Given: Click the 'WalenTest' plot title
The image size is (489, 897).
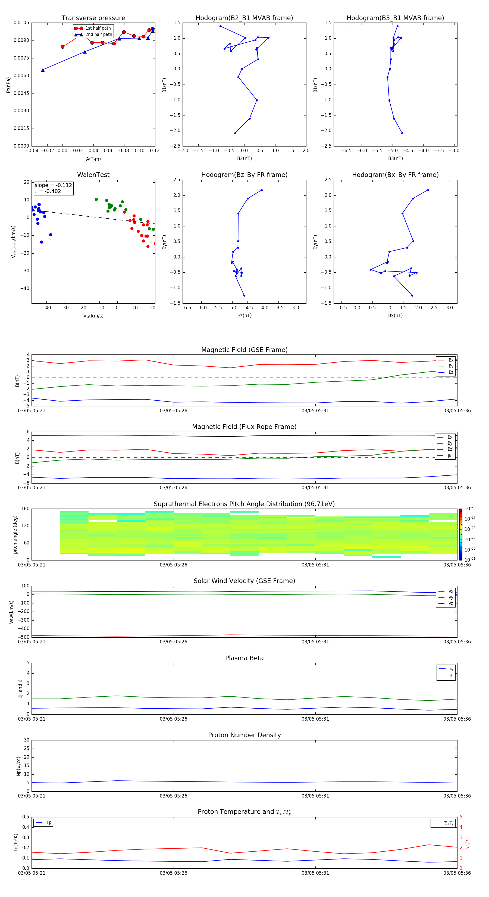Looking at the screenshot, I should 93,175.
